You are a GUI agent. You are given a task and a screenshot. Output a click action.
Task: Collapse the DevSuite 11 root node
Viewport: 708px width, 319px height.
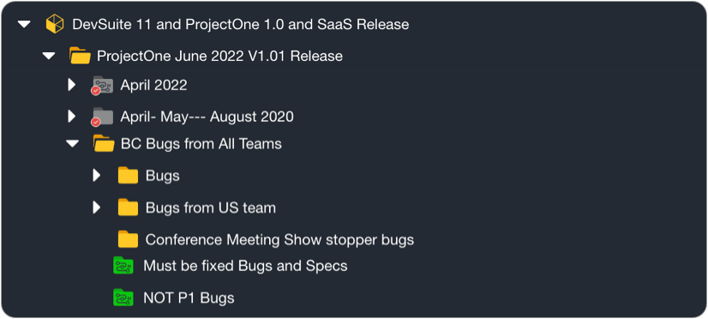coord(23,24)
